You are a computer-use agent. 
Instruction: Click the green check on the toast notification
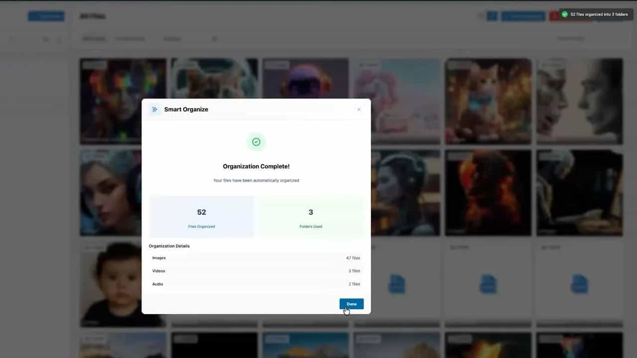pyautogui.click(x=565, y=14)
